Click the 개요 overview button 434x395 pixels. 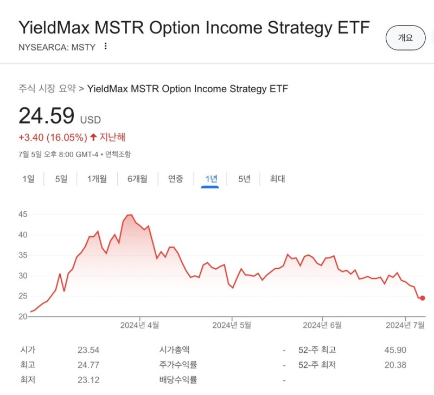coord(405,38)
